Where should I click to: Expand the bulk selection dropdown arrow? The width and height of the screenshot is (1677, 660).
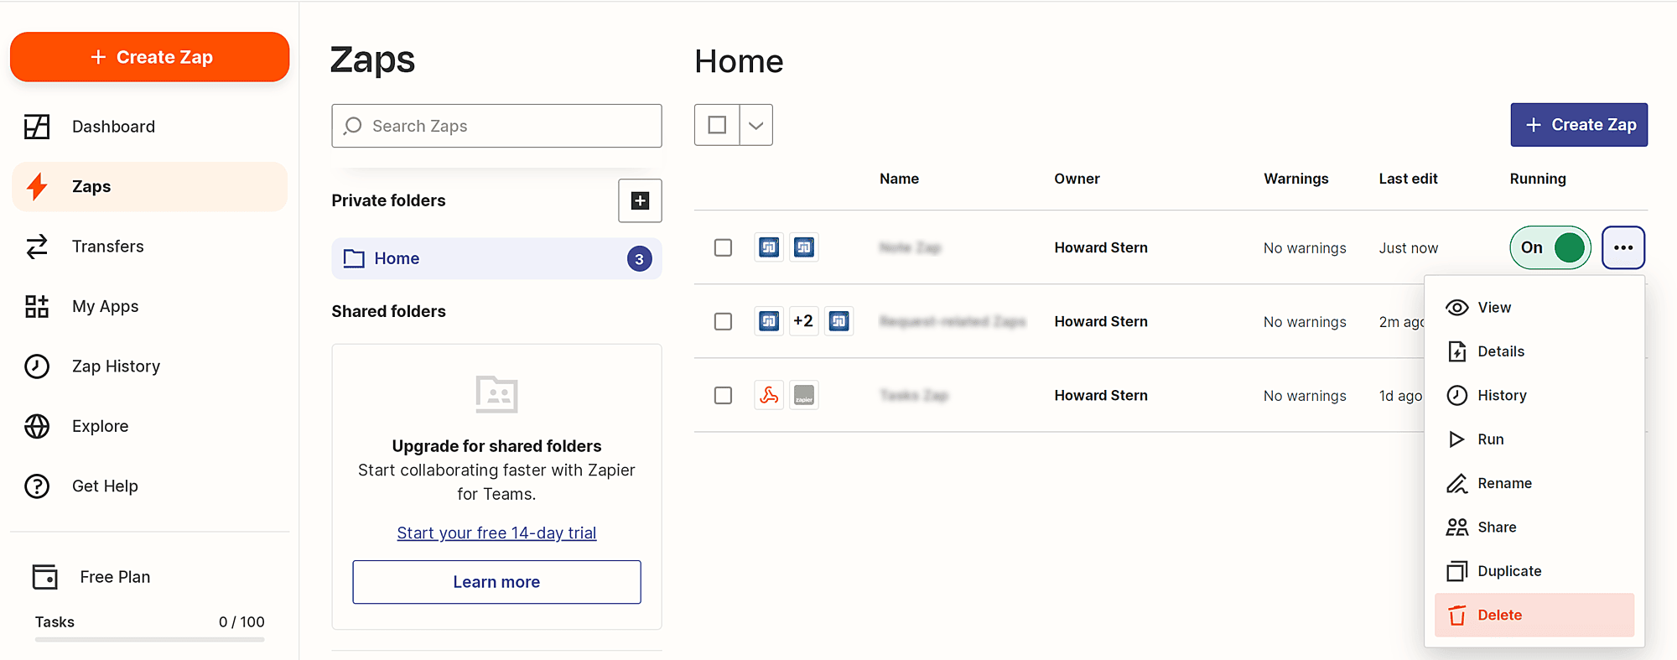[755, 125]
